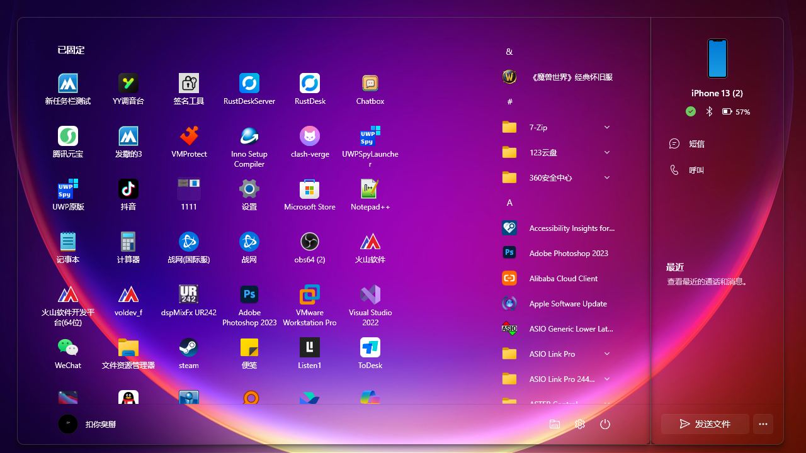
Task: Expand the 360安全中心 folder chevron
Action: coord(606,177)
